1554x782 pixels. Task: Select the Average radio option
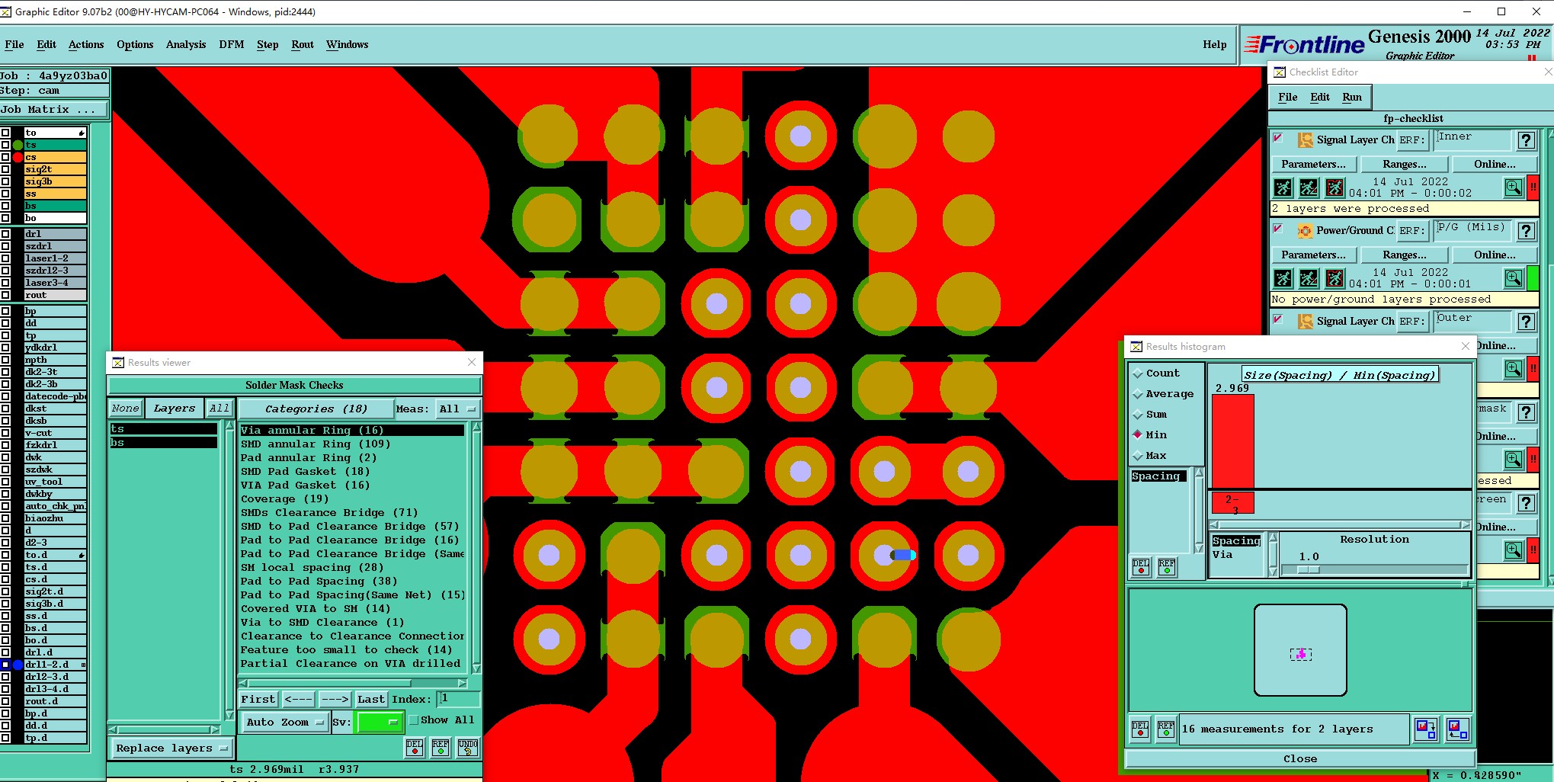[1138, 394]
